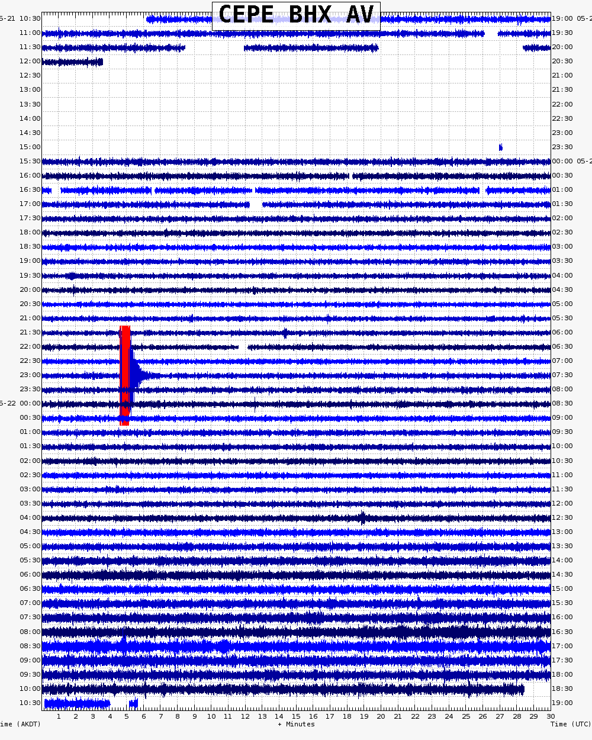The image size is (592, 740).
Task: Click the 16:30 UTC label on right axis
Action: click(562, 632)
